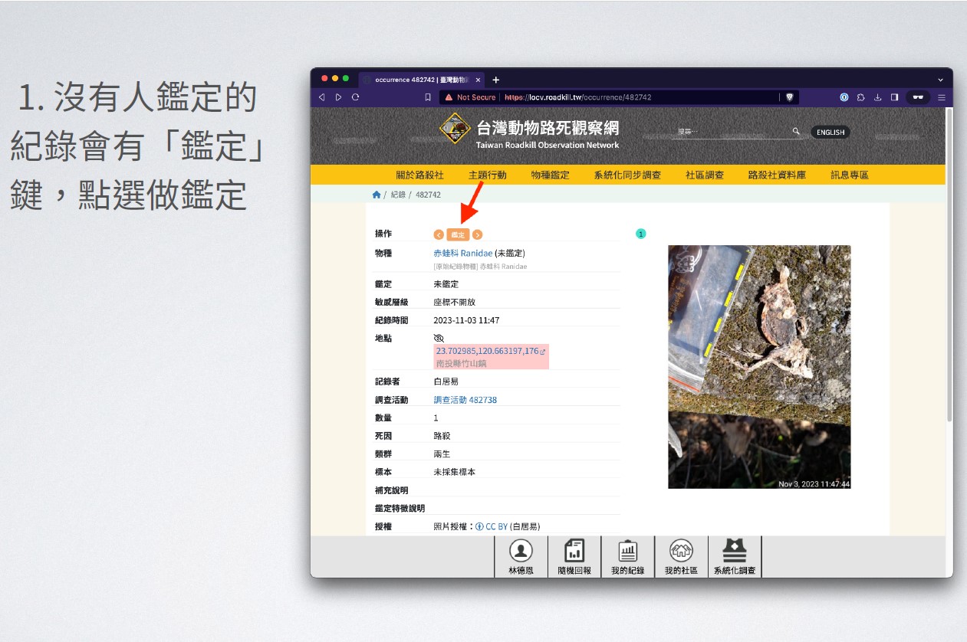Screen dimensions: 967x642
Task: Expand the 關於路殺社 menu
Action: point(419,175)
